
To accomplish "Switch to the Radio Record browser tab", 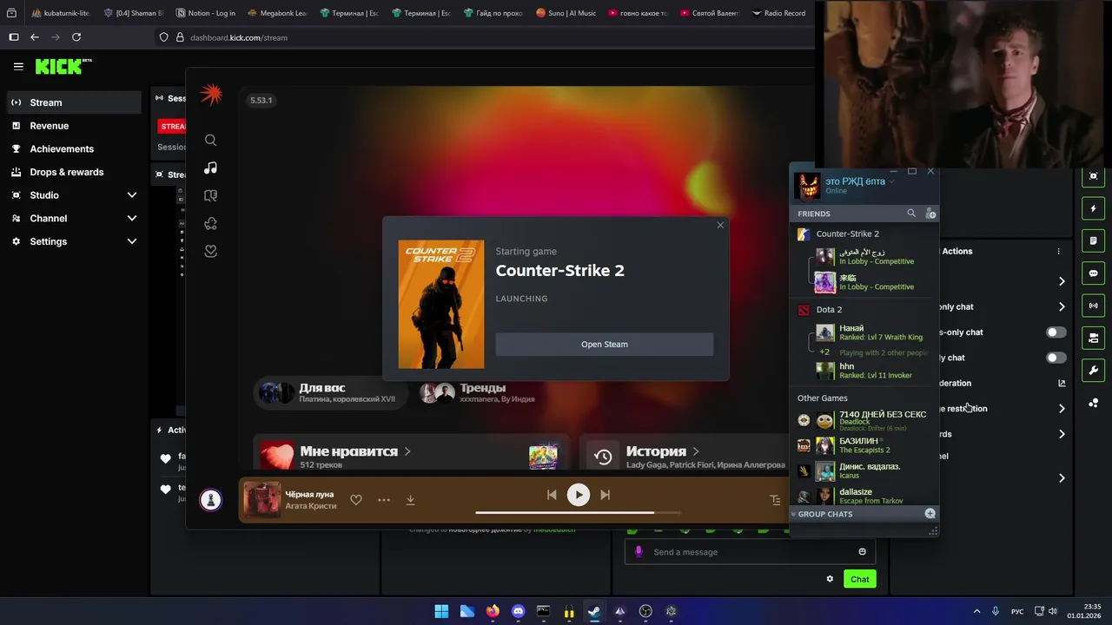I will click(778, 13).
